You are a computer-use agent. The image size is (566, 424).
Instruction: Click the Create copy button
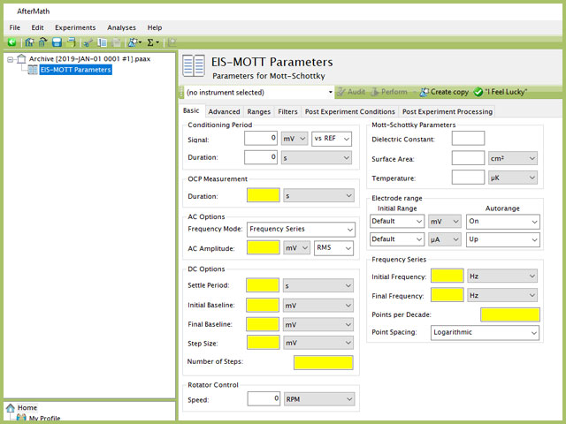coord(444,92)
